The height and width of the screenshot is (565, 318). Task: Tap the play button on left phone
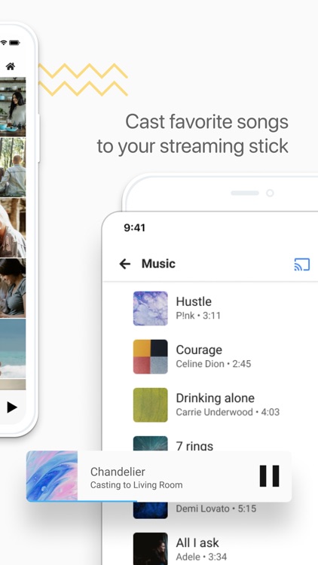click(12, 407)
